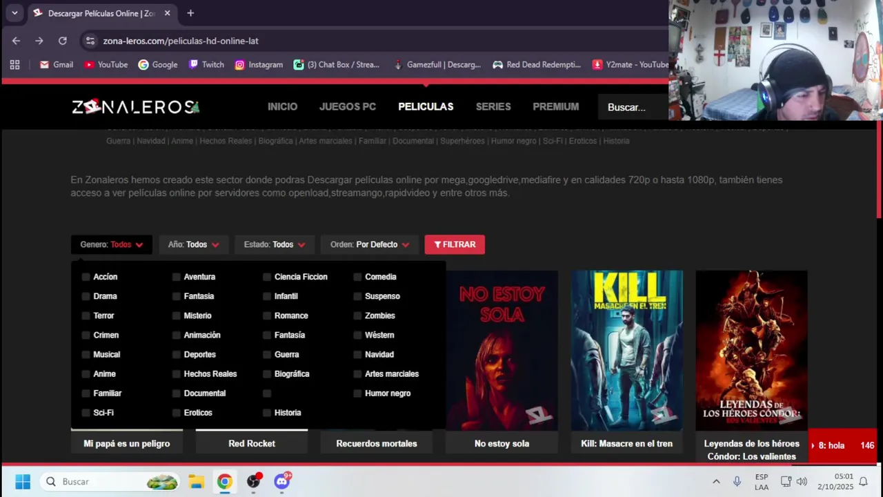Open the Gamezfull bookmark
Viewport: 883px width, 497px height.
click(x=437, y=64)
